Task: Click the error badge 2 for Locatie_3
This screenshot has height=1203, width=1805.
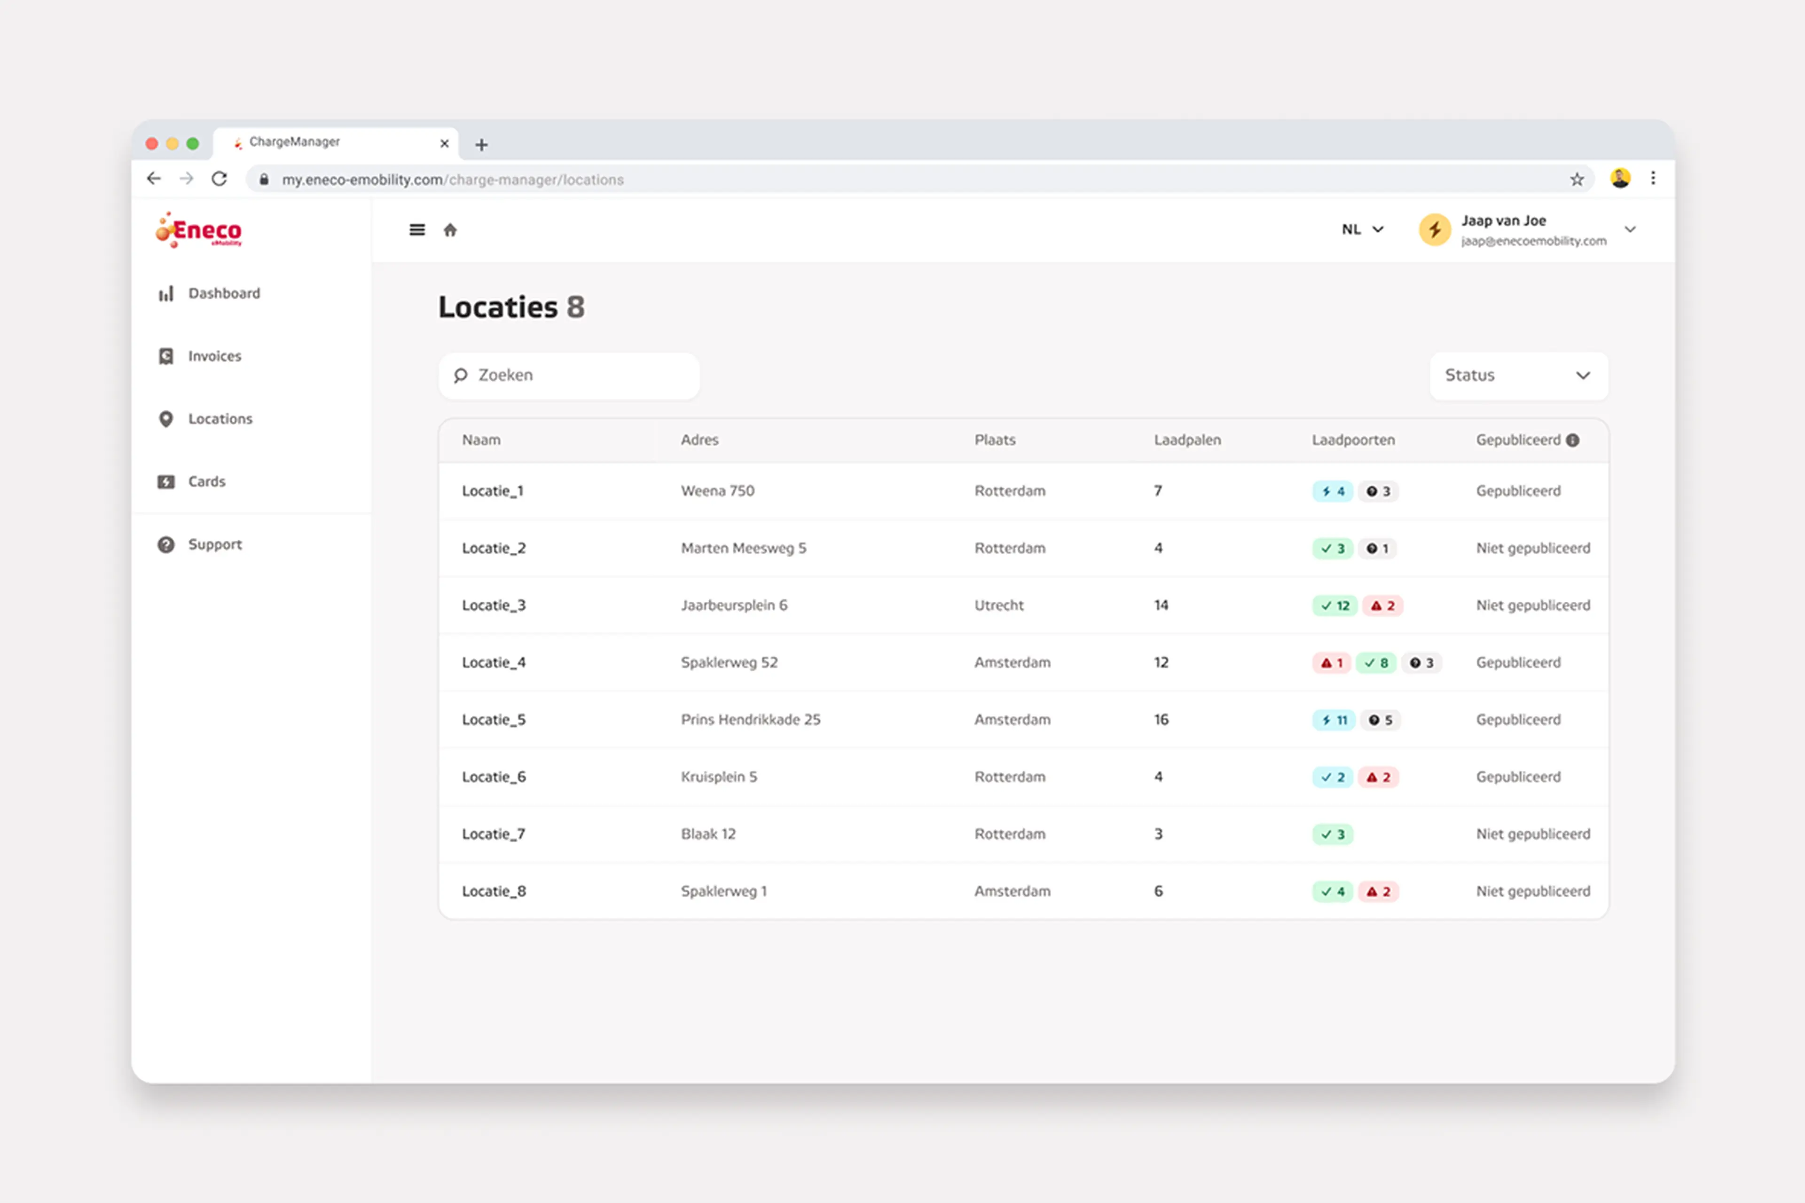Action: tap(1382, 605)
